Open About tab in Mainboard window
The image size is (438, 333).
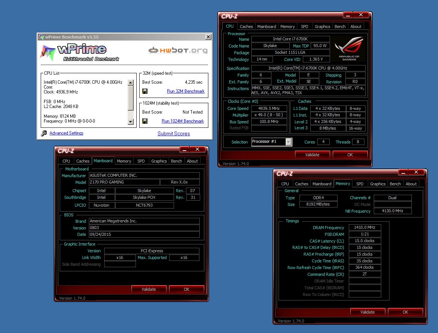click(x=192, y=161)
